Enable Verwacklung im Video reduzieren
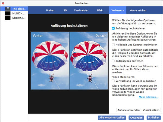The width and height of the screenshot is (163, 122). tap(114, 81)
